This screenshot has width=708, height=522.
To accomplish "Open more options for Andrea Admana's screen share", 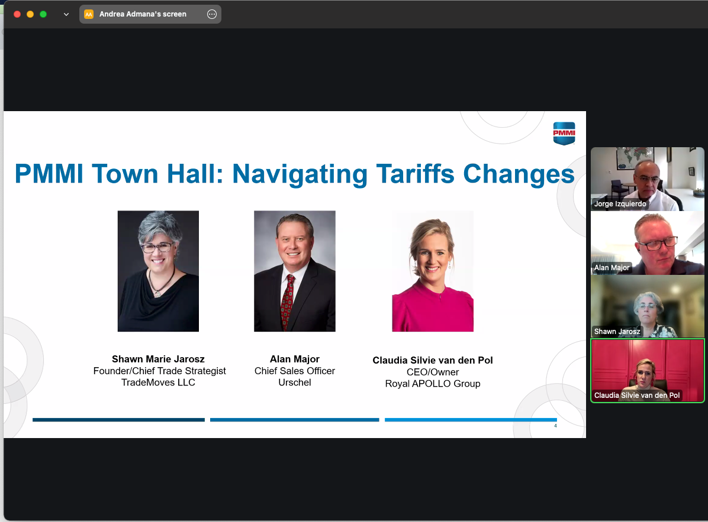I will (x=211, y=14).
